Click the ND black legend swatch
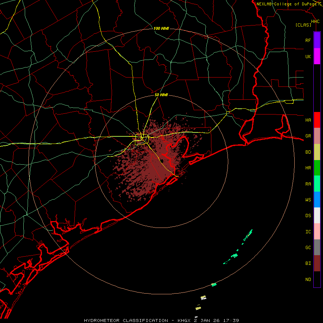The height and width of the screenshot is (323, 323). 317,279
